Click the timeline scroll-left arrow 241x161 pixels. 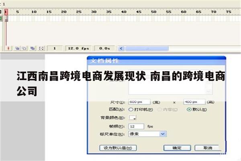(x=121, y=49)
